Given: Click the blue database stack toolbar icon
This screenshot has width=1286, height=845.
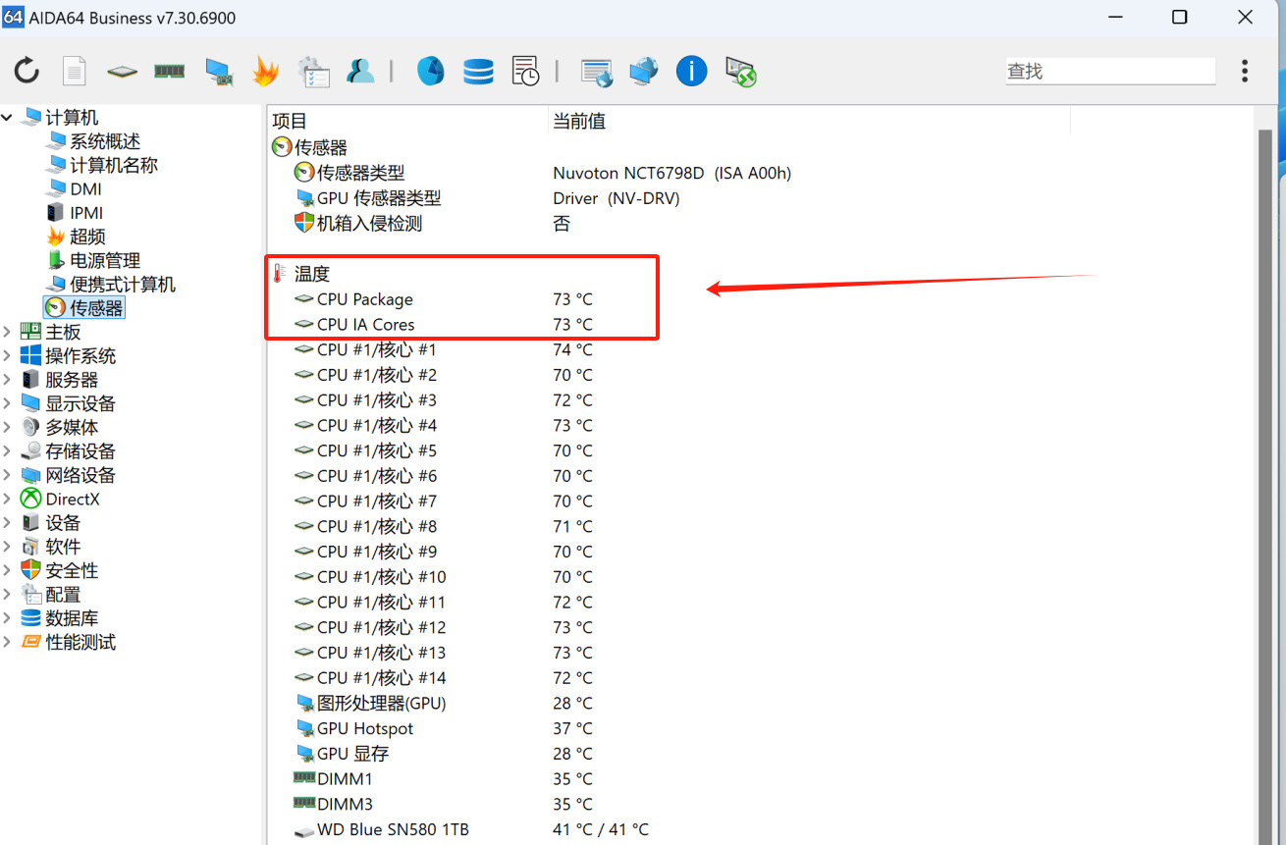Looking at the screenshot, I should (478, 71).
